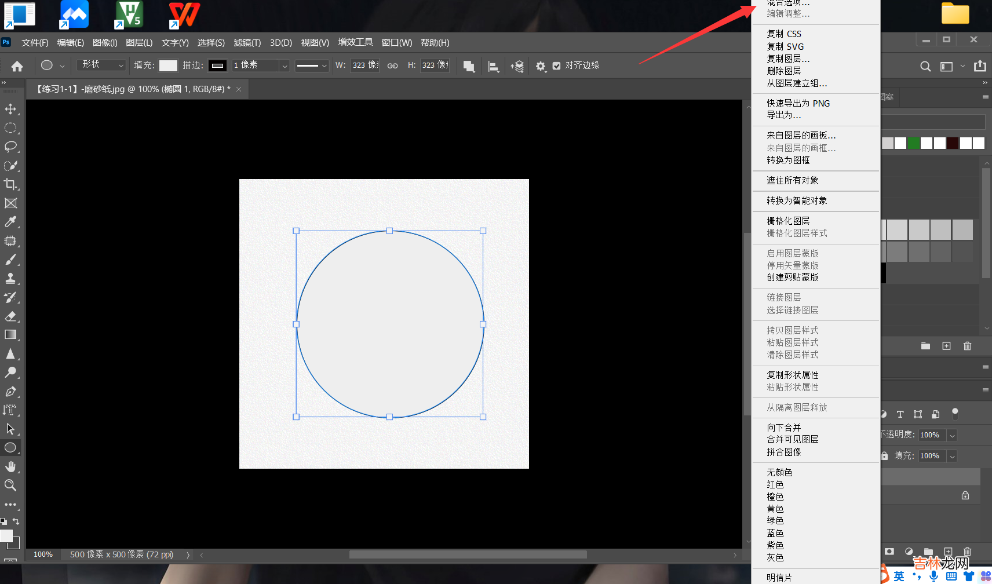Screen dimensions: 992x584
Task: Select the Eraser tool
Action: pyautogui.click(x=10, y=316)
